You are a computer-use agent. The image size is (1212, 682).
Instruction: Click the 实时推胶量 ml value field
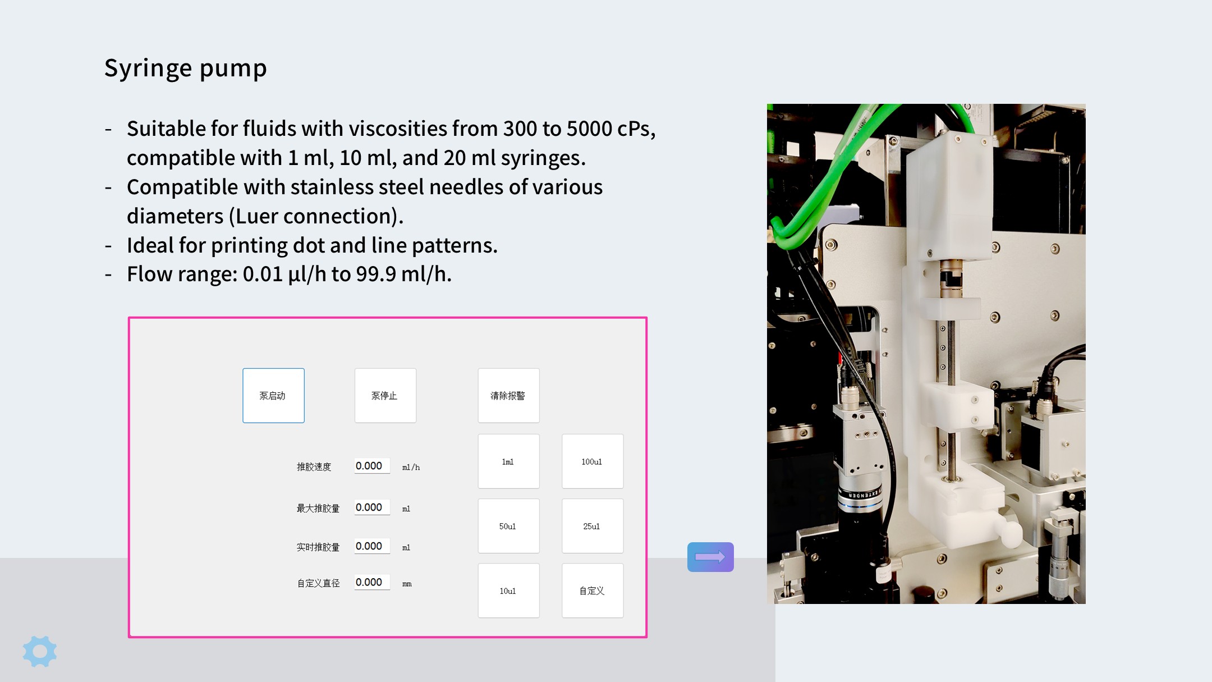pyautogui.click(x=372, y=546)
